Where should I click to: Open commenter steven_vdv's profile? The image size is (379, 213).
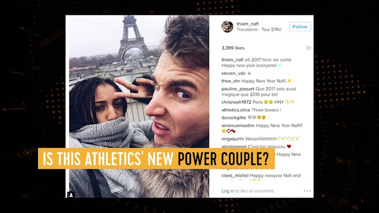point(233,73)
